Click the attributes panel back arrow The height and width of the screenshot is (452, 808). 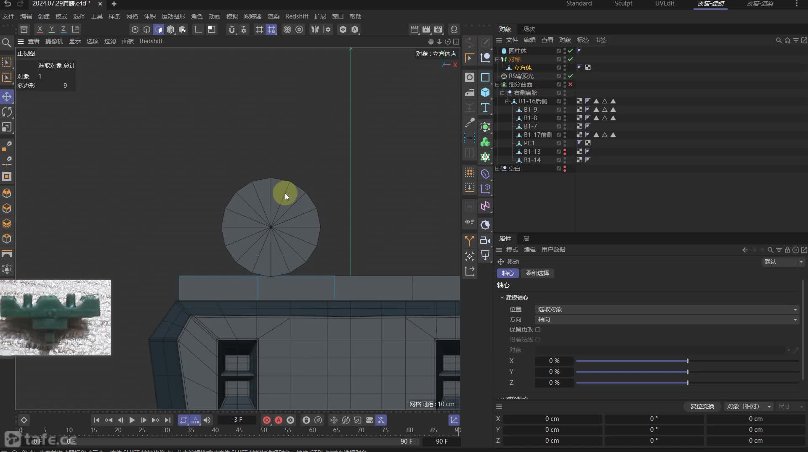point(745,250)
